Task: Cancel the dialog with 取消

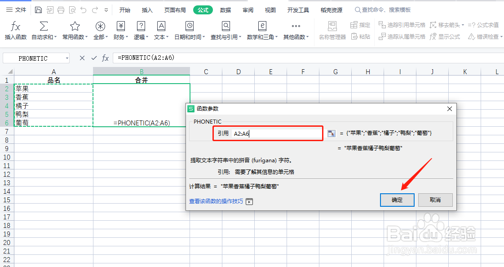Action: 435,200
